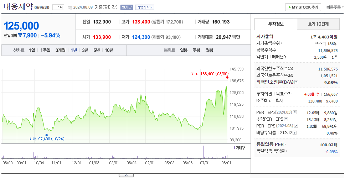Click the blue 최저 97,400 marker dot
Viewport: 345px width, 178px height.
click(x=46, y=135)
